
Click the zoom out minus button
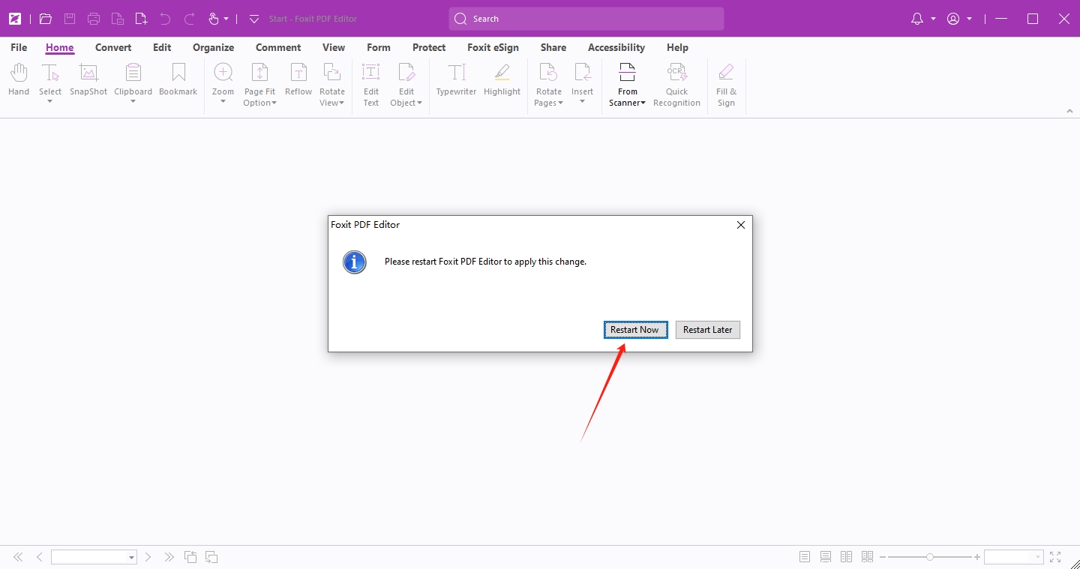pos(883,557)
